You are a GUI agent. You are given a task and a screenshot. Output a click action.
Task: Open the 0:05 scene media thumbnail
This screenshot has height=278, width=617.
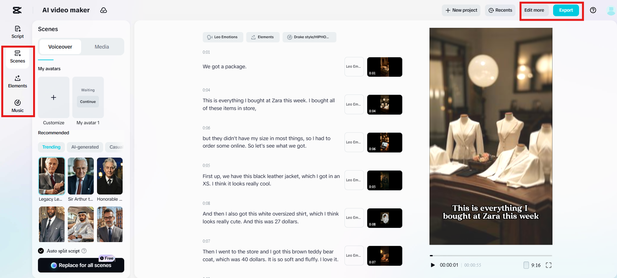pyautogui.click(x=385, y=180)
